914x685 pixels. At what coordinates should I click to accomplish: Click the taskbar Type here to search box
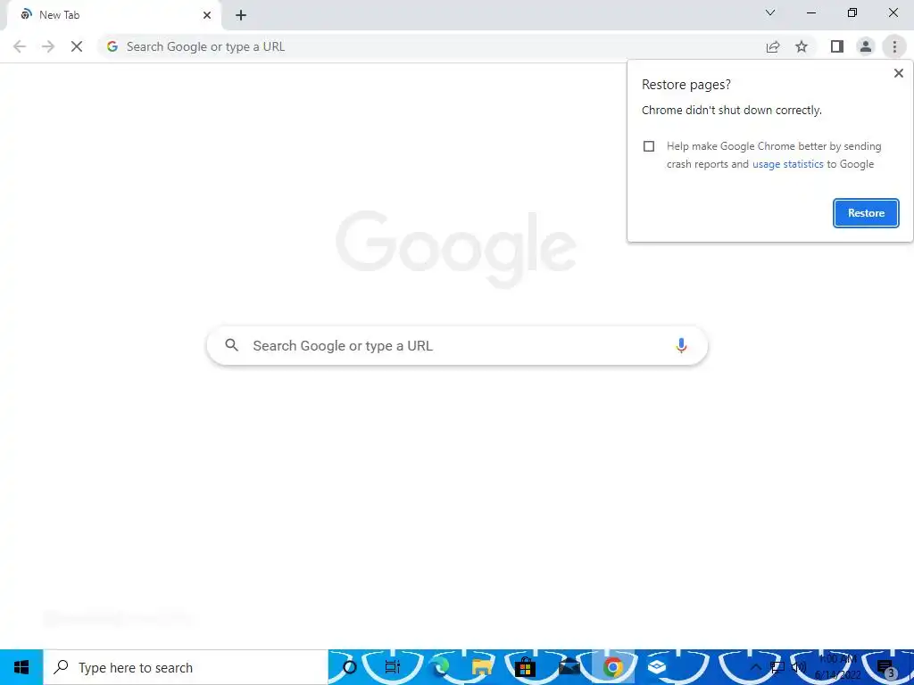coord(186,667)
